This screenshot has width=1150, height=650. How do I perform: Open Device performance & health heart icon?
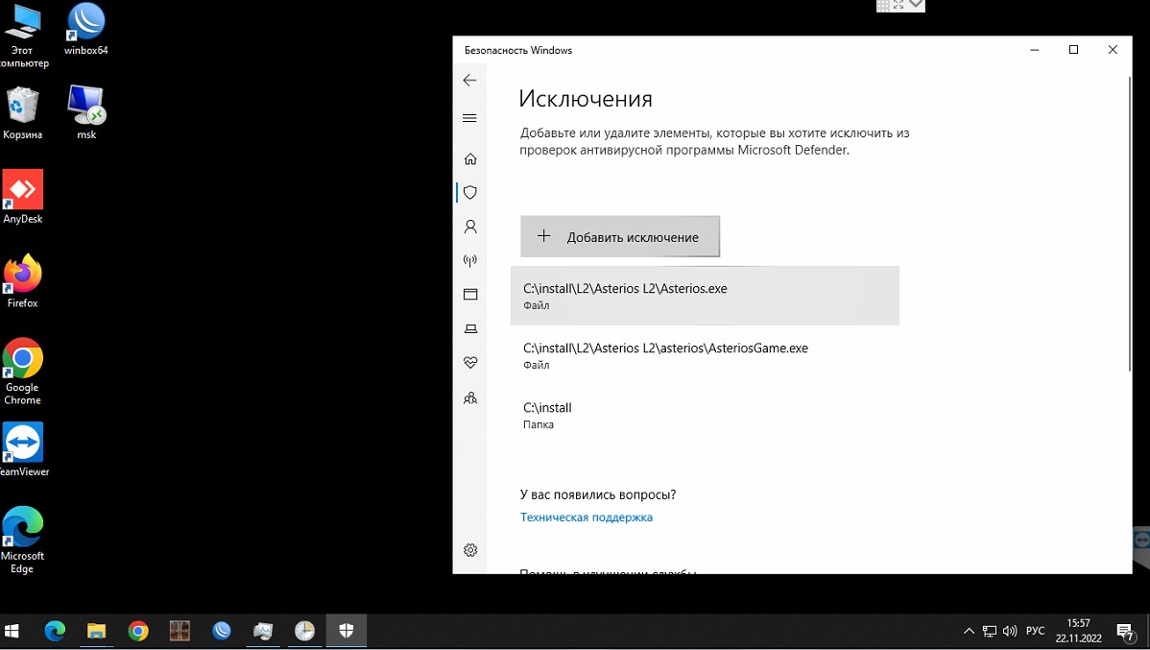[470, 362]
